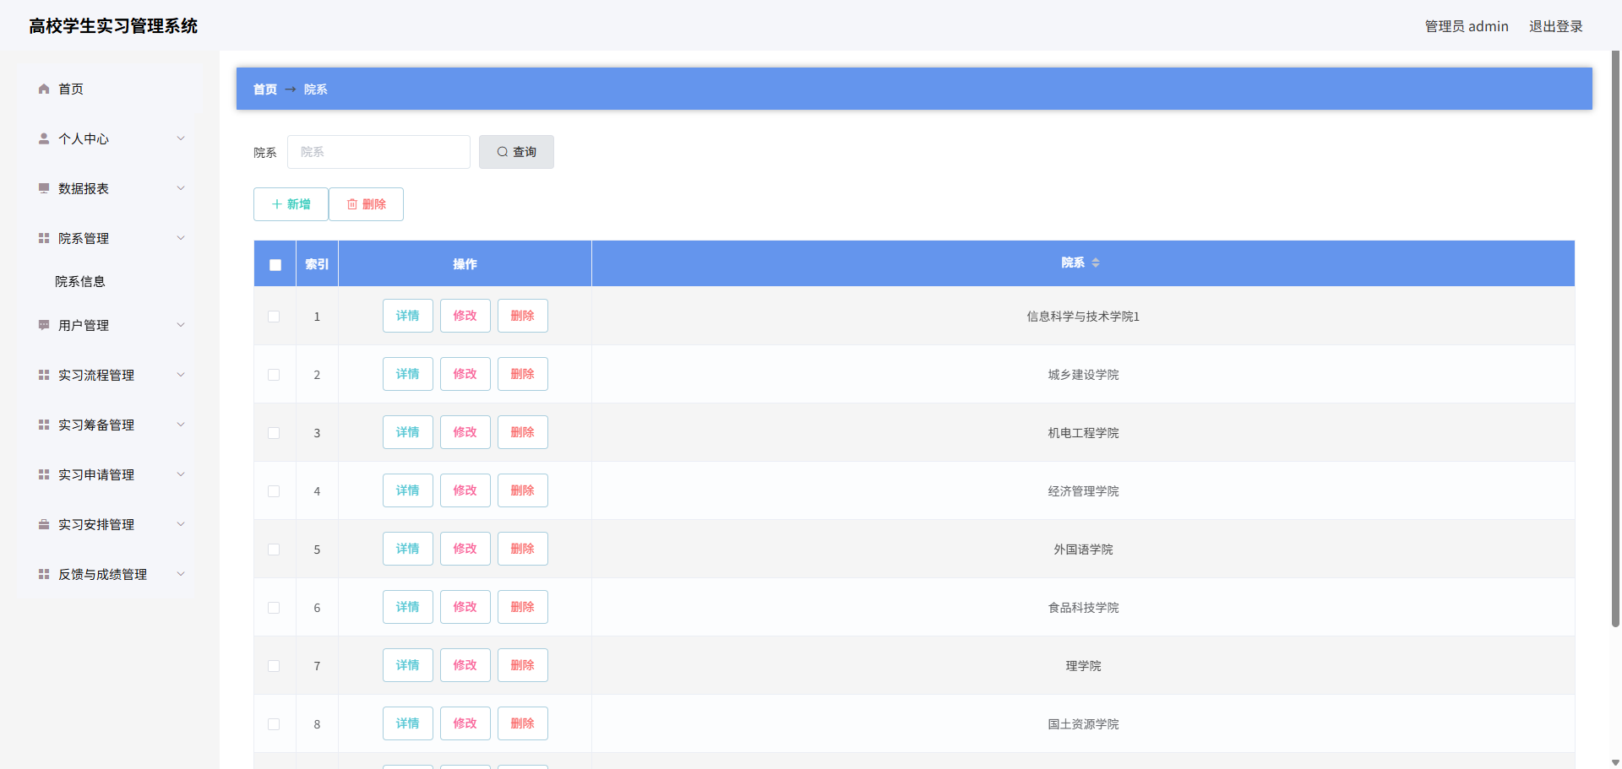Check the row for 食品科技学院
Viewport: 1622px width, 769px height.
pyautogui.click(x=274, y=608)
